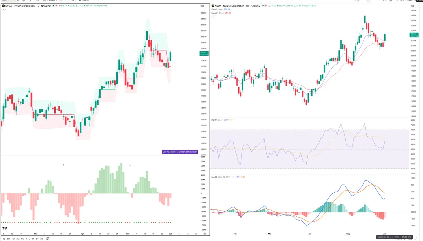The width and height of the screenshot is (423, 241).
Task: Open the USD currency dropdown on the right chart
Action: pos(413,6)
